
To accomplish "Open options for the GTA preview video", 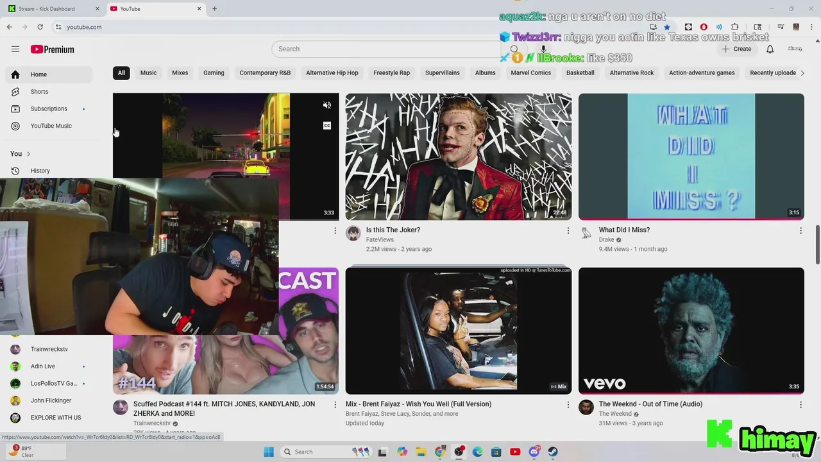I will coord(335,230).
